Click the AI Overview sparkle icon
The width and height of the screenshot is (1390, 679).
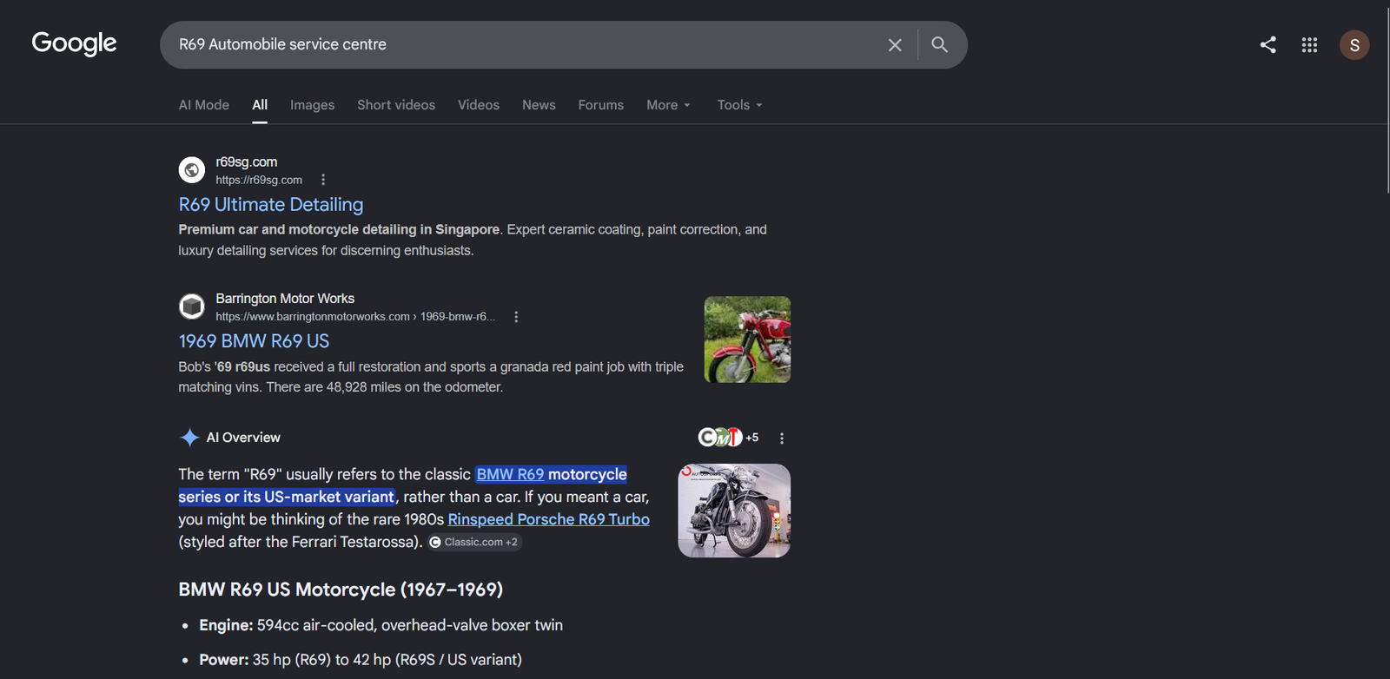click(x=189, y=438)
